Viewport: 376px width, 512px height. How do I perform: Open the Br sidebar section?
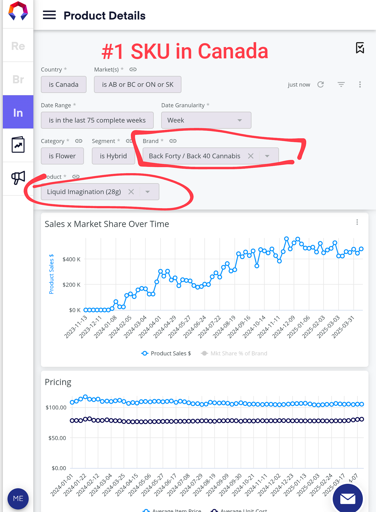(18, 79)
